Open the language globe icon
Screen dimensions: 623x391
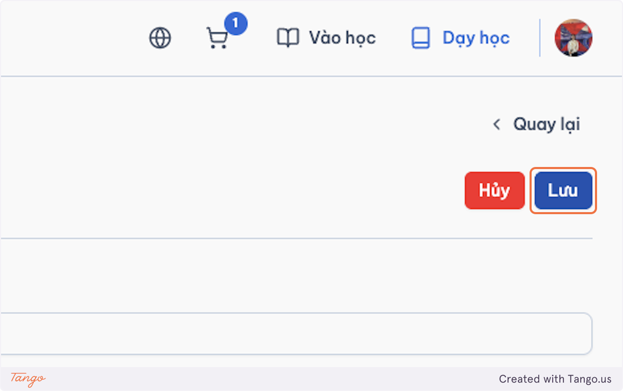[x=160, y=38]
